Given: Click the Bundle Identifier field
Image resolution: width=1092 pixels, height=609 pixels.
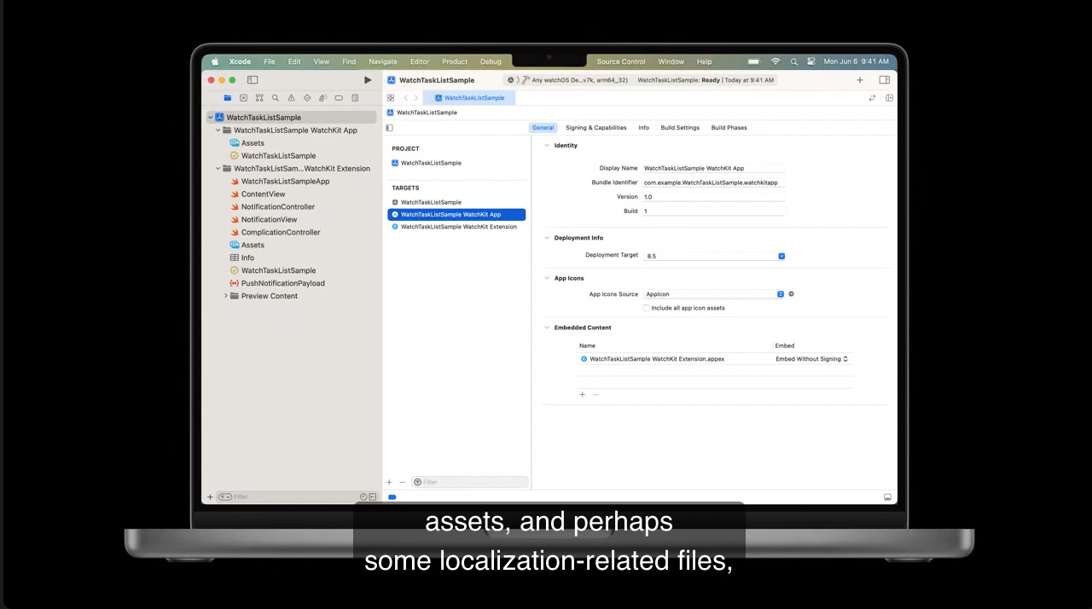Looking at the screenshot, I should point(714,183).
